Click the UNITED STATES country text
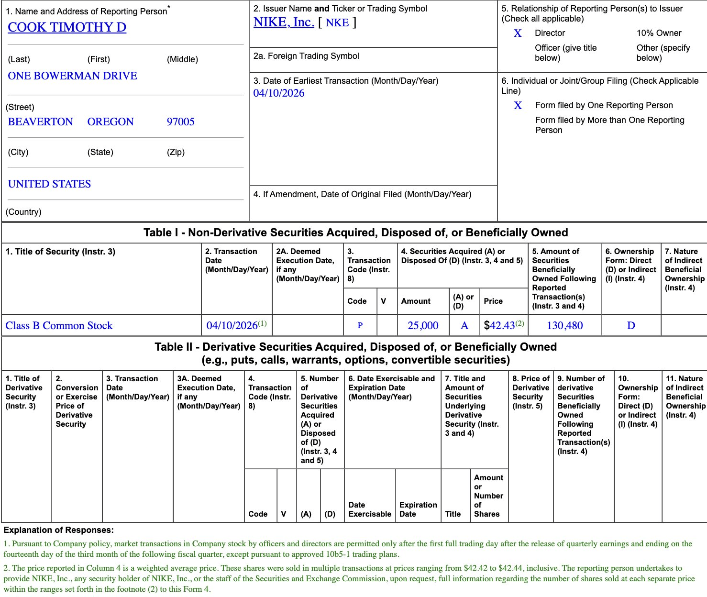Viewport: 707px width, 597px height. pyautogui.click(x=50, y=184)
